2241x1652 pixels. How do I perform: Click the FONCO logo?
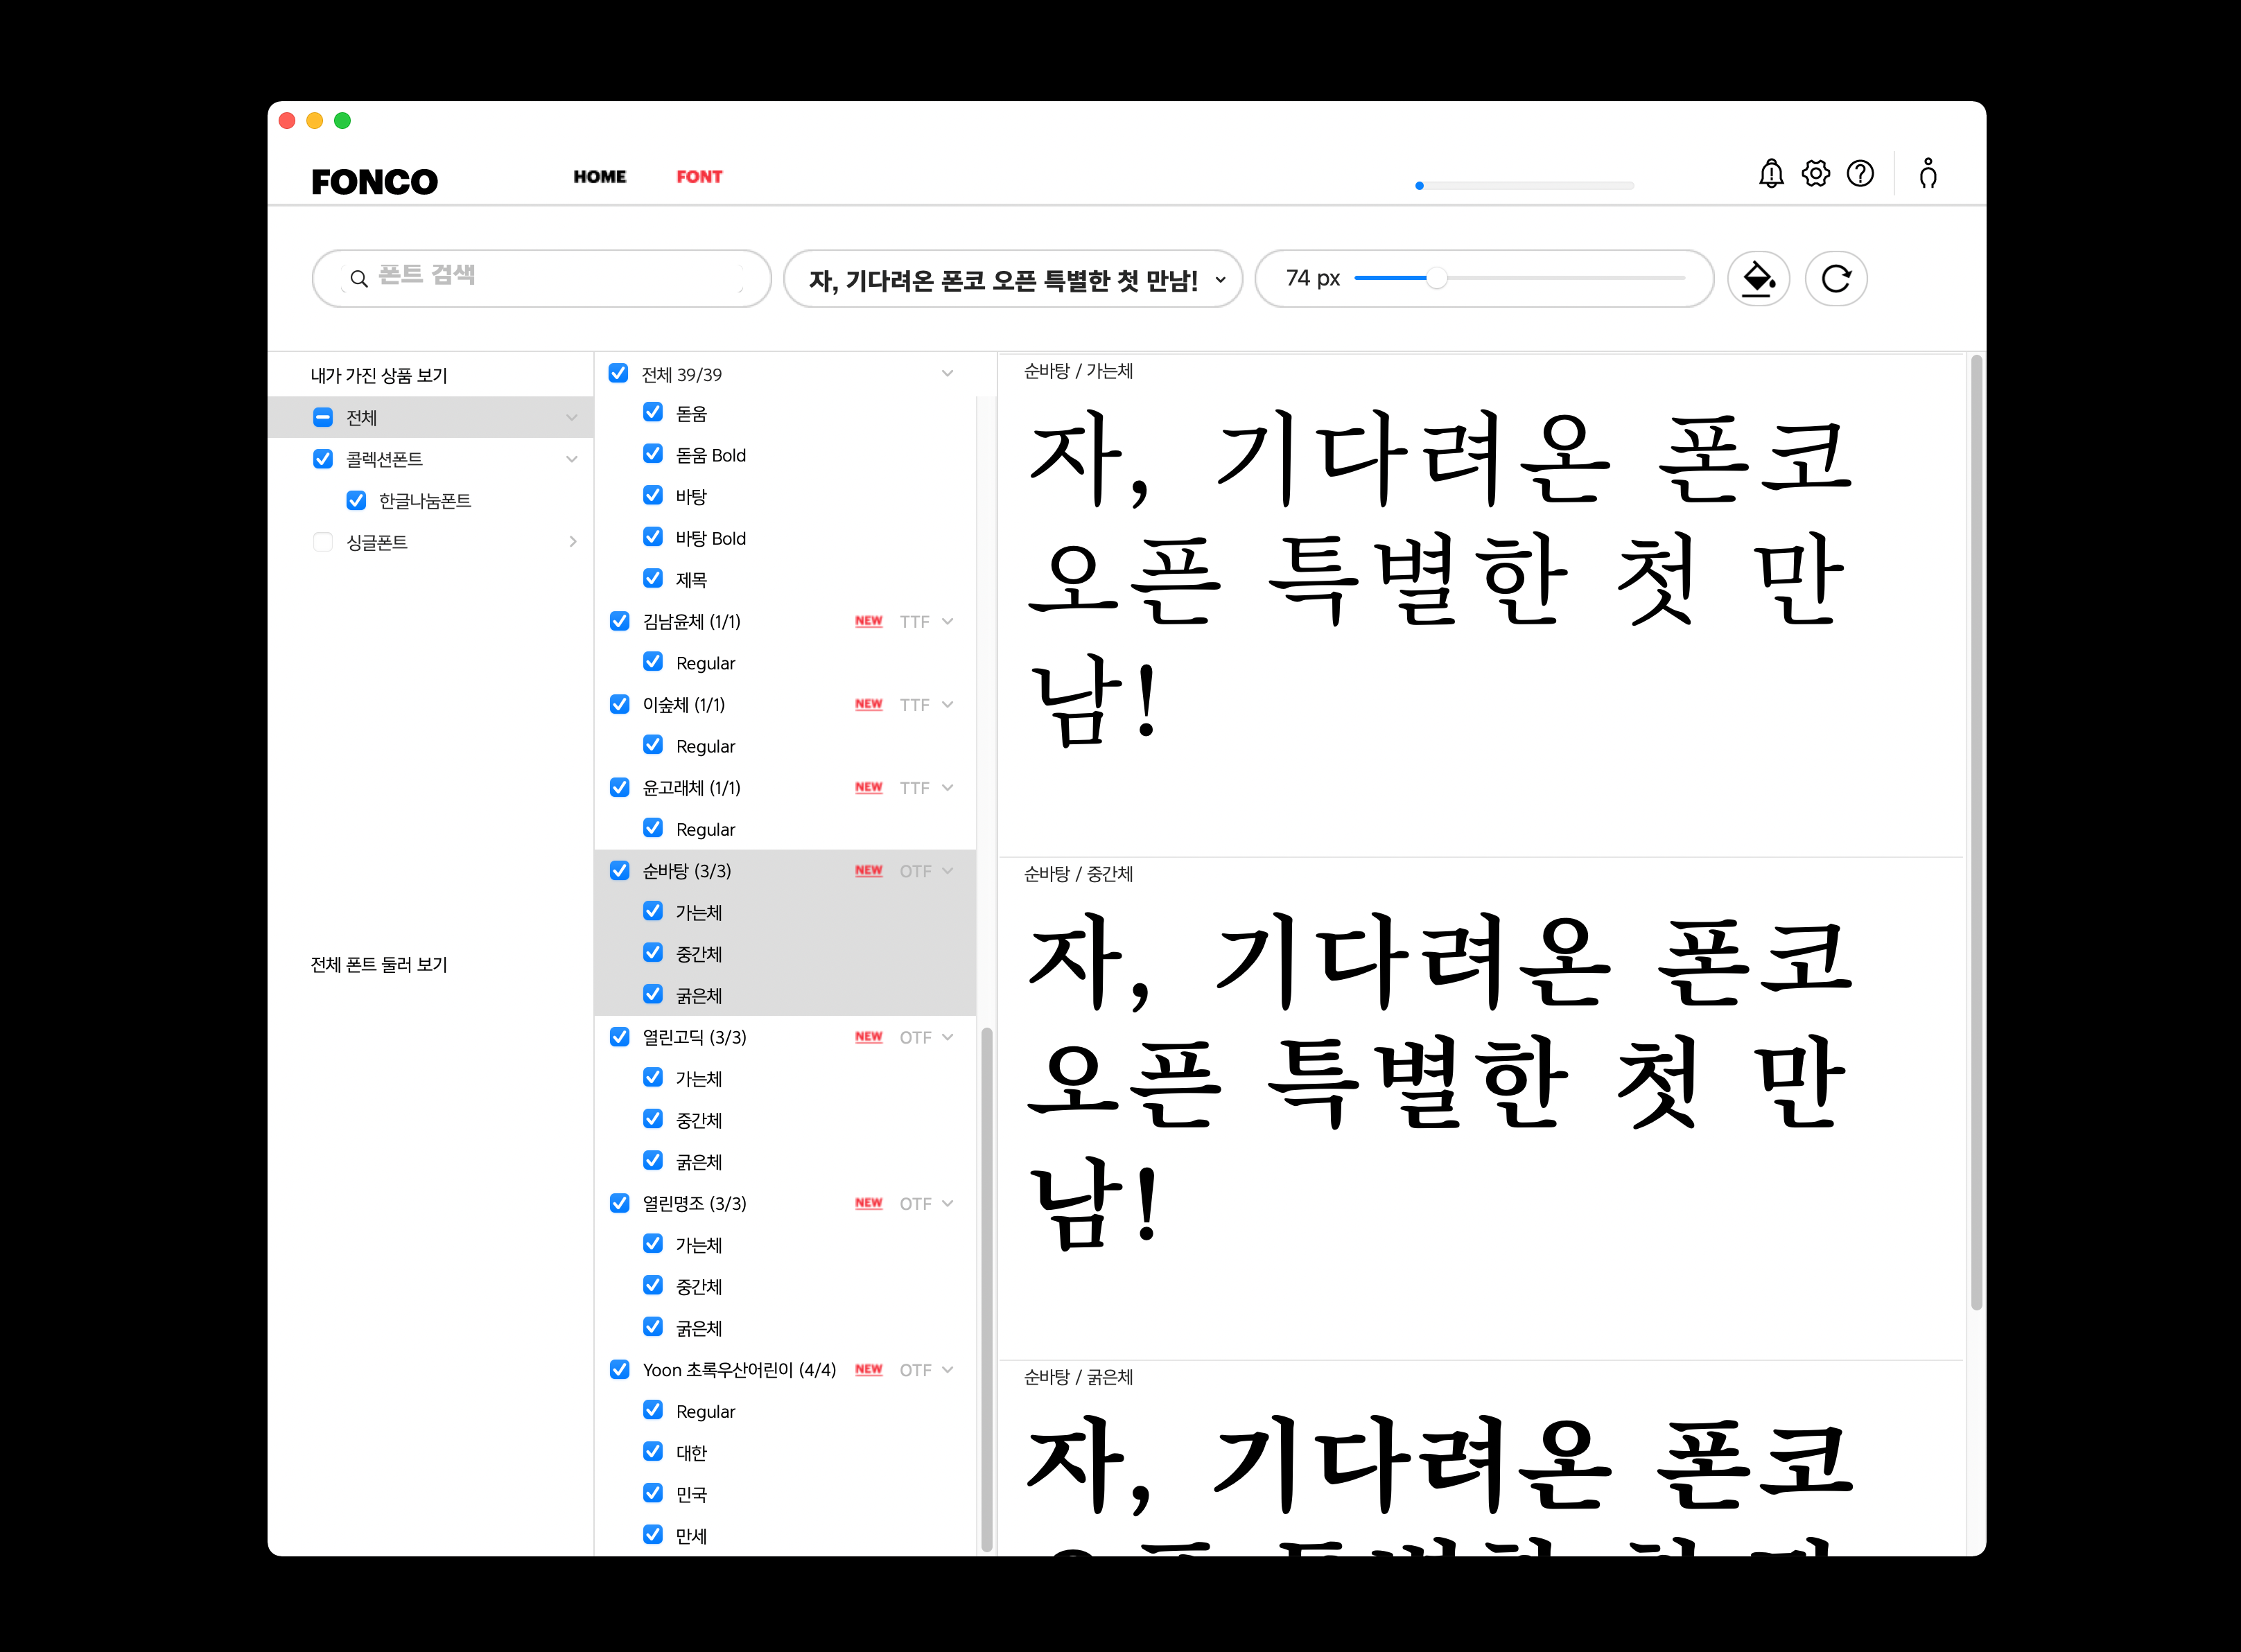374,182
